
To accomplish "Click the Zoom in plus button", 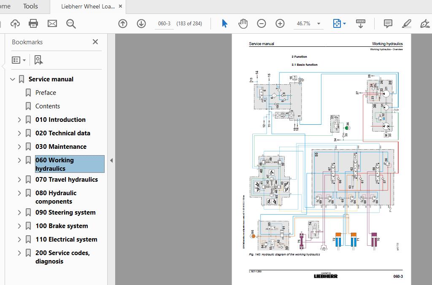I will click(280, 24).
